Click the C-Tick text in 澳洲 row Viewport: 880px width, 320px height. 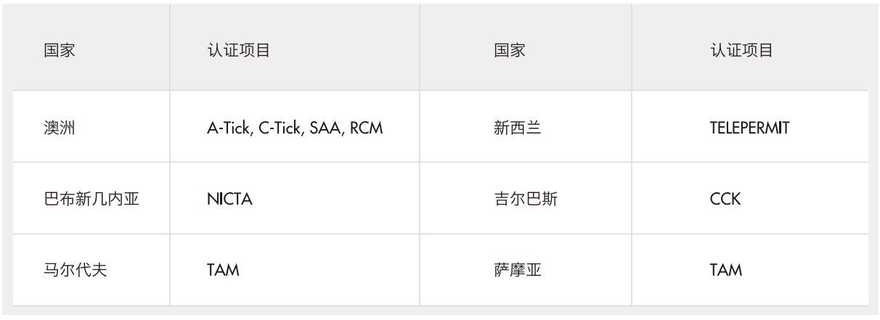tap(279, 128)
